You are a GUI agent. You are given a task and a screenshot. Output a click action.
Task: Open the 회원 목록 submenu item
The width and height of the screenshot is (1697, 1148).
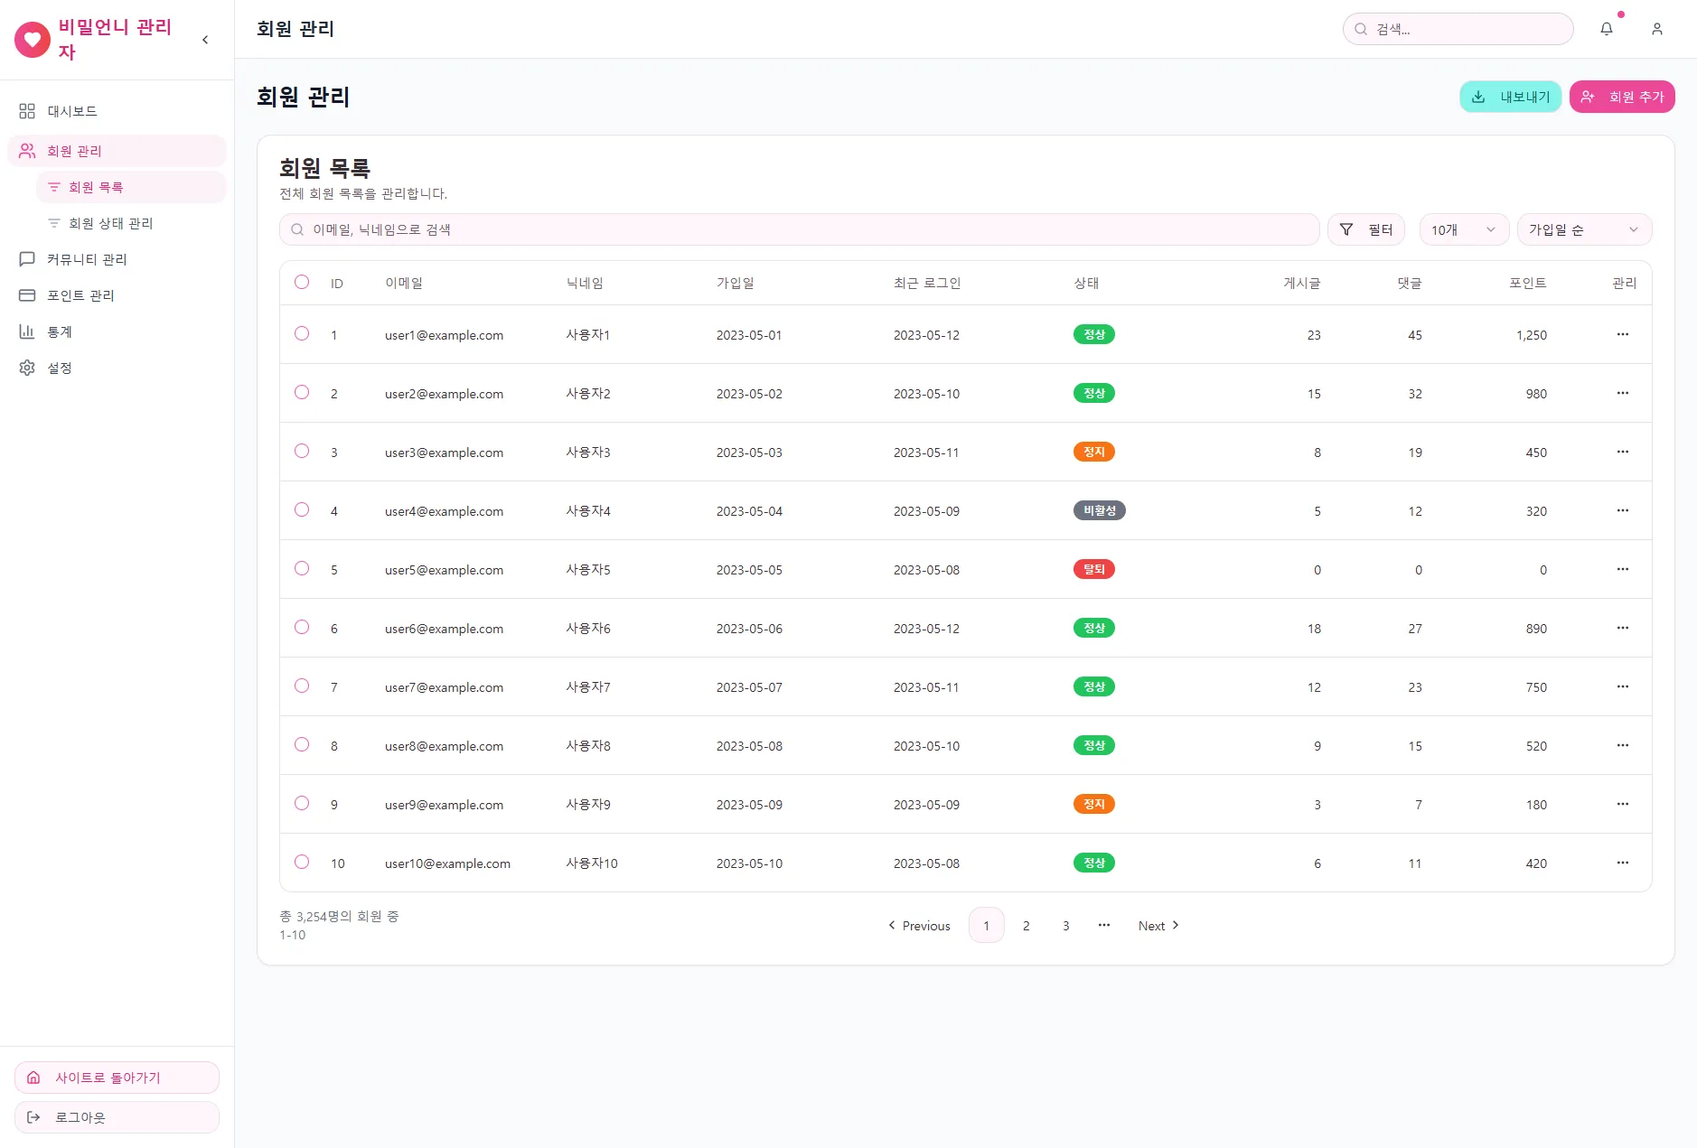(131, 187)
